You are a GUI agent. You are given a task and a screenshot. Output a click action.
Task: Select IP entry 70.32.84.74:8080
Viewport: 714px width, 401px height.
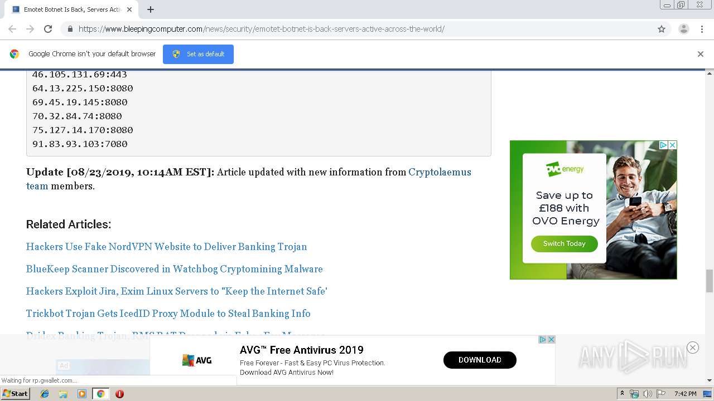(77, 116)
